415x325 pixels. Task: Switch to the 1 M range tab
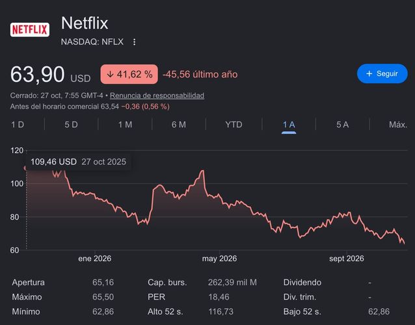[x=125, y=125]
